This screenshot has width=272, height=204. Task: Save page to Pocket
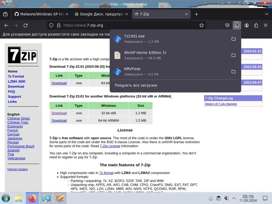point(227,25)
